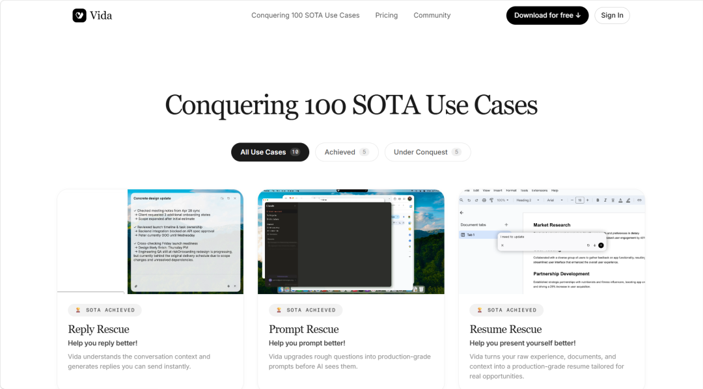Click the Vida wordmark text
The width and height of the screenshot is (703, 389).
pyautogui.click(x=101, y=16)
